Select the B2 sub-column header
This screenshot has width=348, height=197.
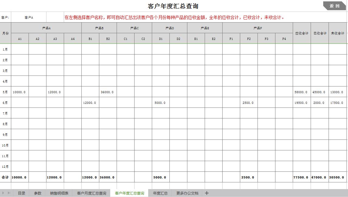click(108, 39)
